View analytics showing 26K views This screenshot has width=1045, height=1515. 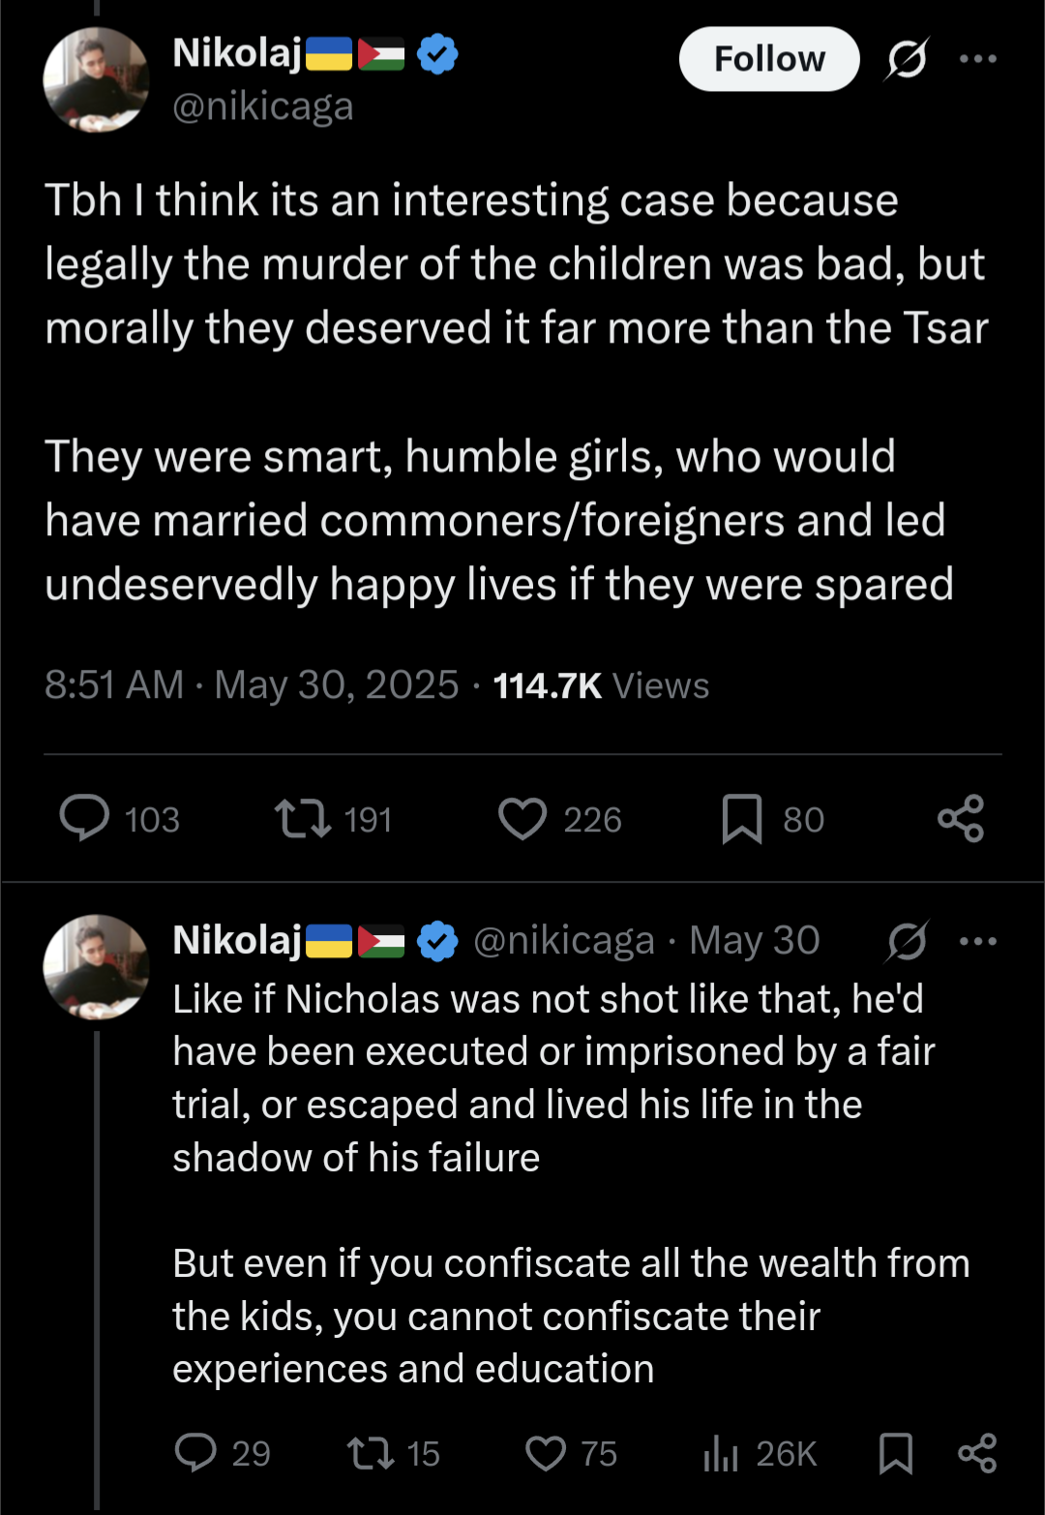pyautogui.click(x=722, y=1453)
